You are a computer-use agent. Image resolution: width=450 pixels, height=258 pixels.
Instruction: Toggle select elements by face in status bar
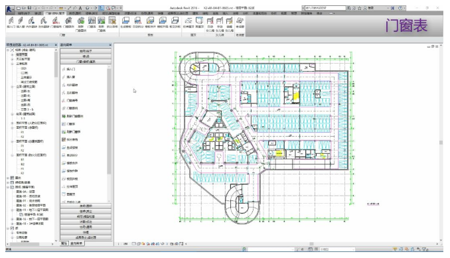tap(412, 249)
